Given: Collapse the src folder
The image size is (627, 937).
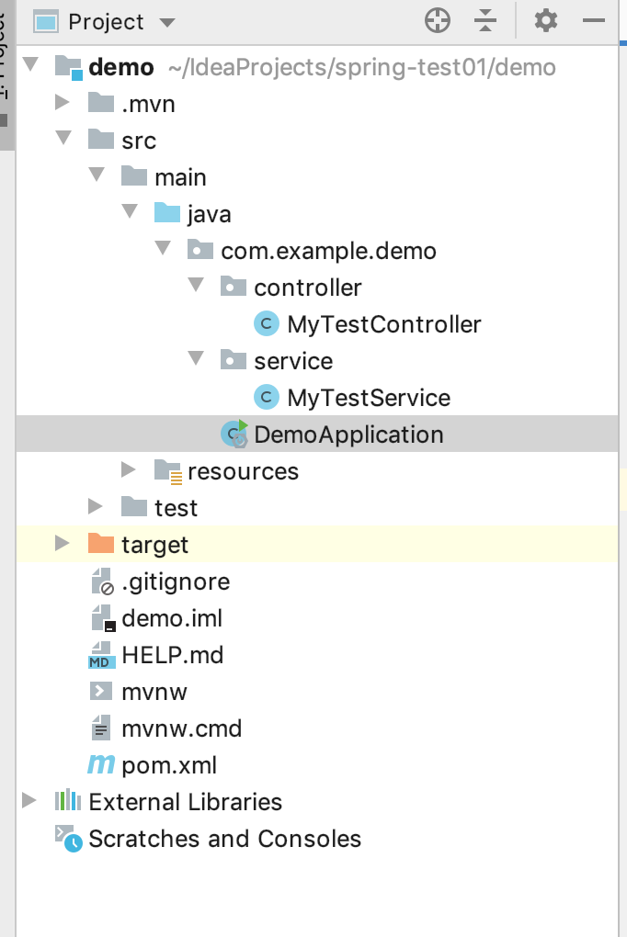Looking at the screenshot, I should coord(63,139).
